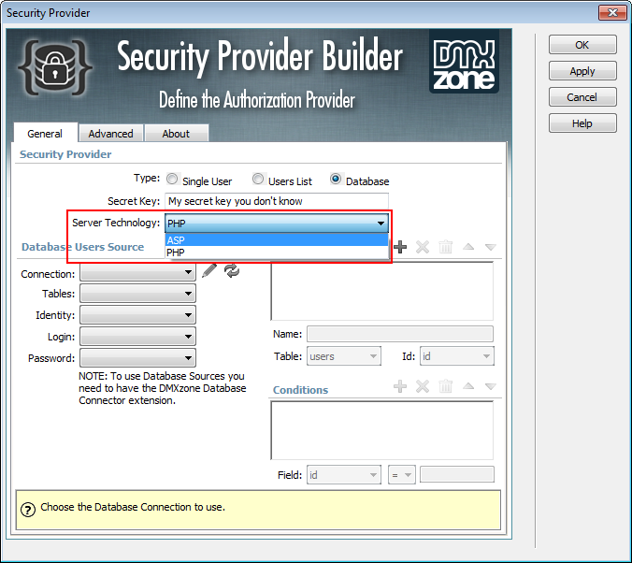The height and width of the screenshot is (563, 632).
Task: Click inside the Conditions list box
Action: click(x=382, y=430)
